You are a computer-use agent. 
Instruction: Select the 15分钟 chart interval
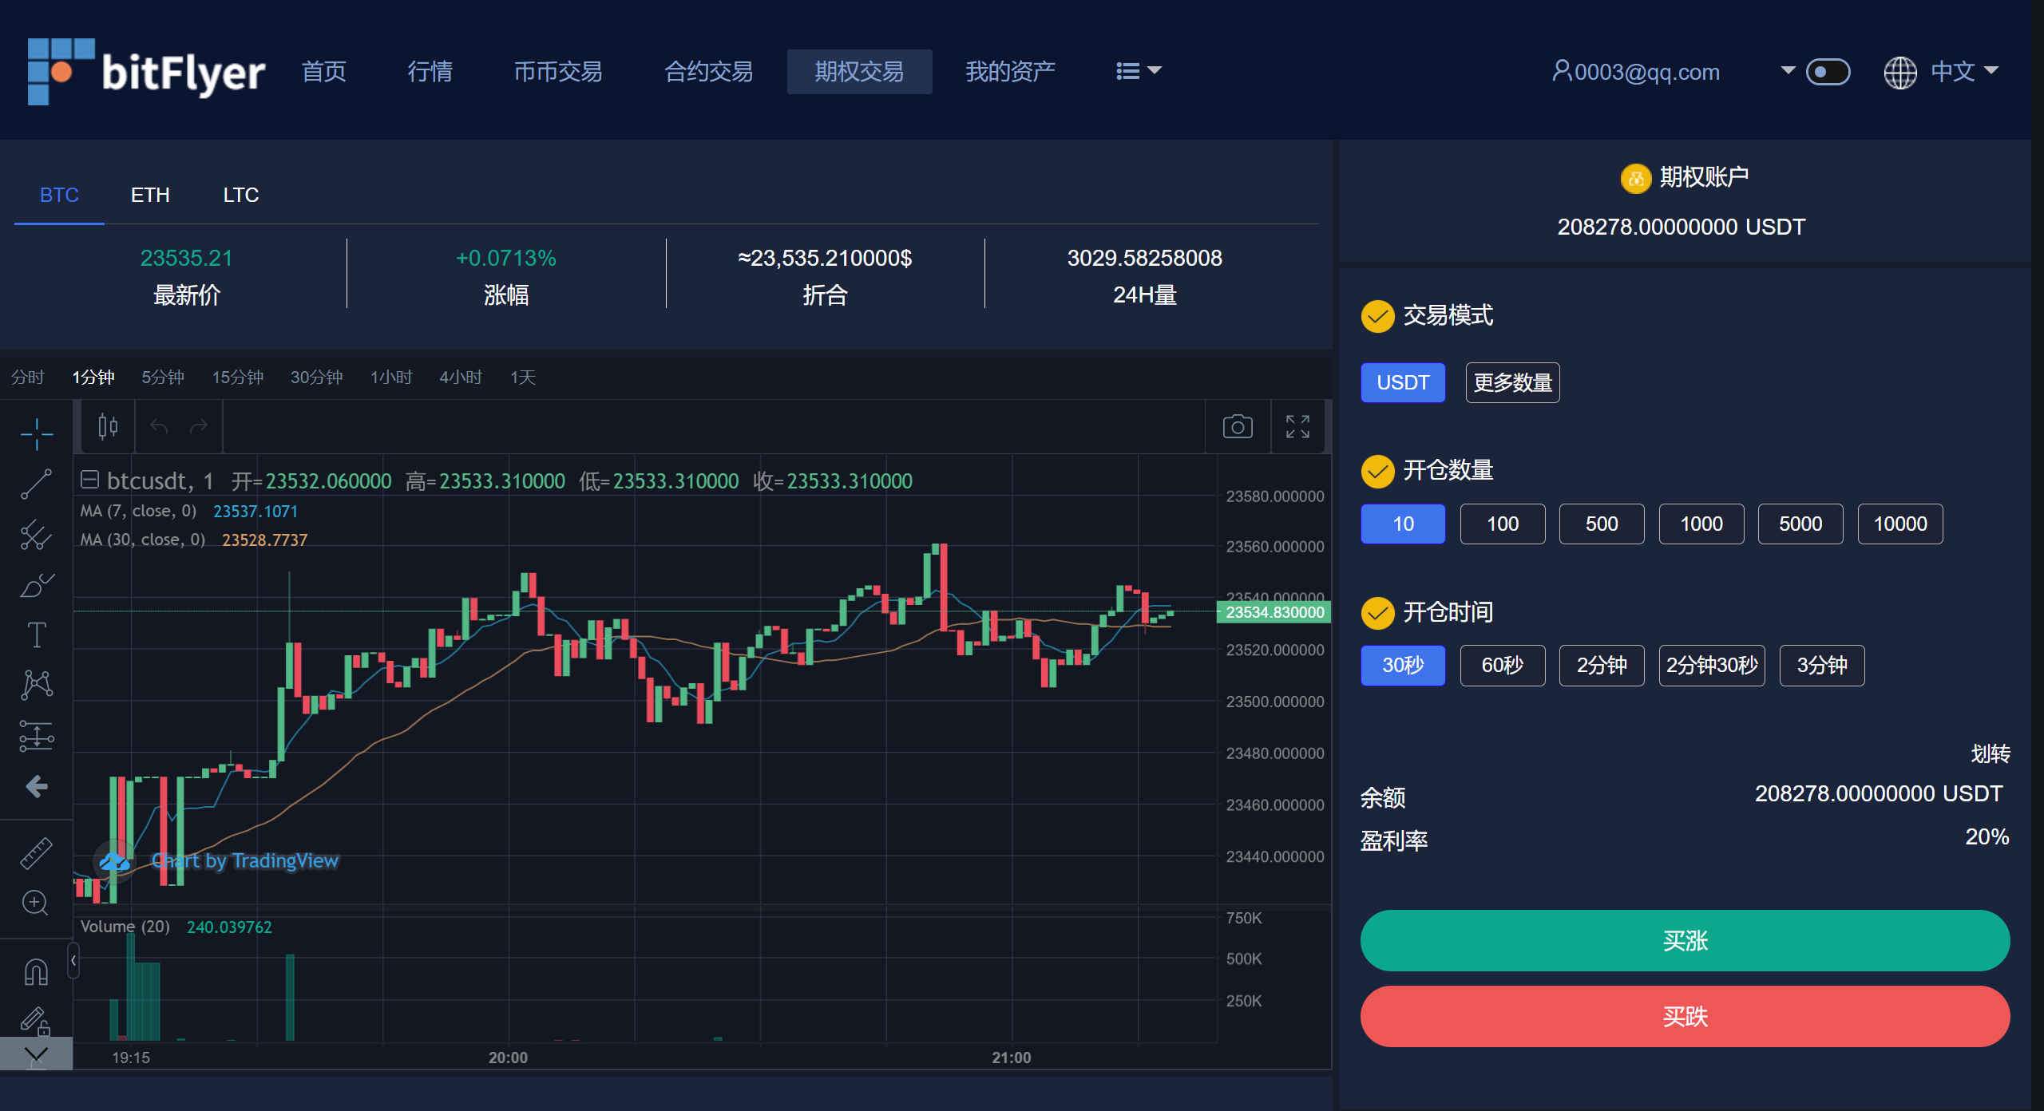click(237, 378)
